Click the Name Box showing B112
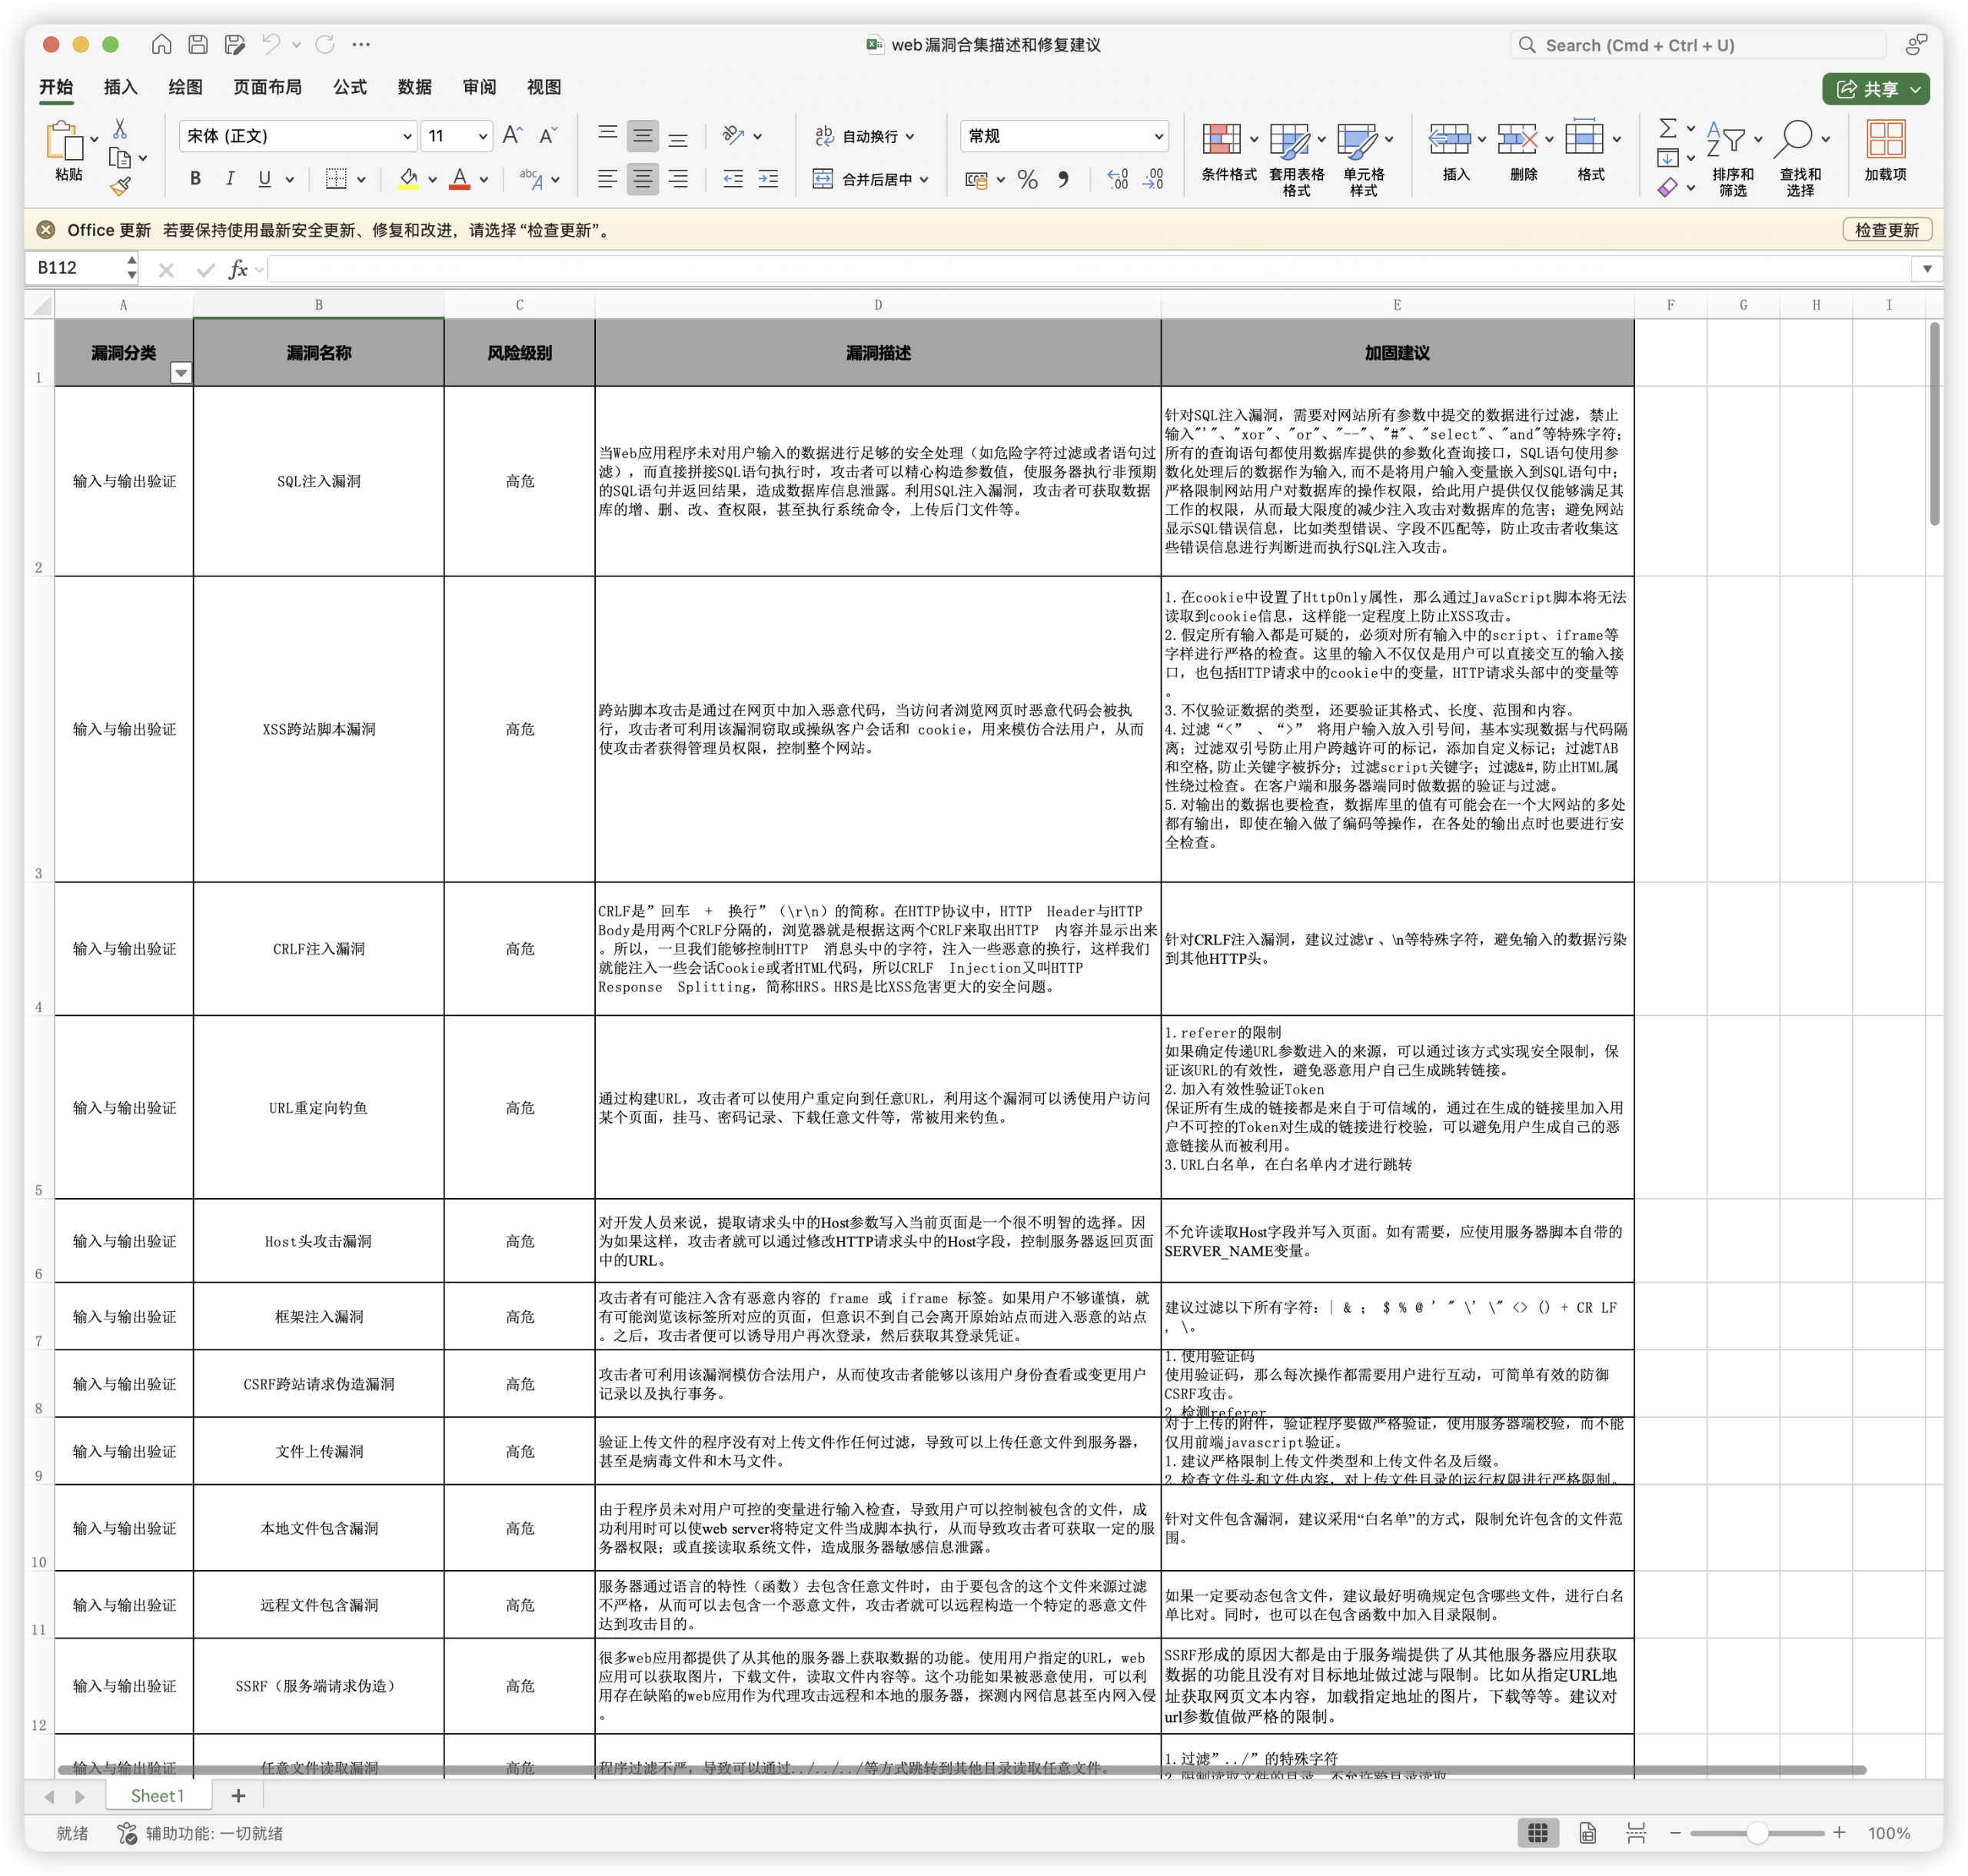 pyautogui.click(x=80, y=268)
